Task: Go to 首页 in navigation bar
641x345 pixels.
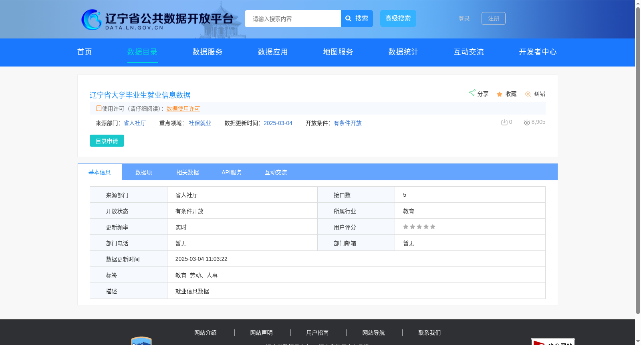Action: coord(85,52)
